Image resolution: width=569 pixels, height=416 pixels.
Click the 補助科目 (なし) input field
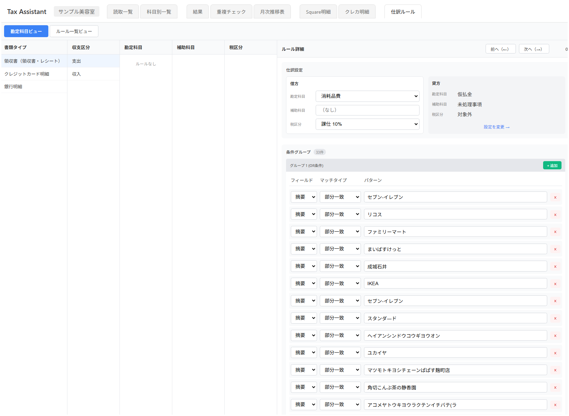point(367,110)
